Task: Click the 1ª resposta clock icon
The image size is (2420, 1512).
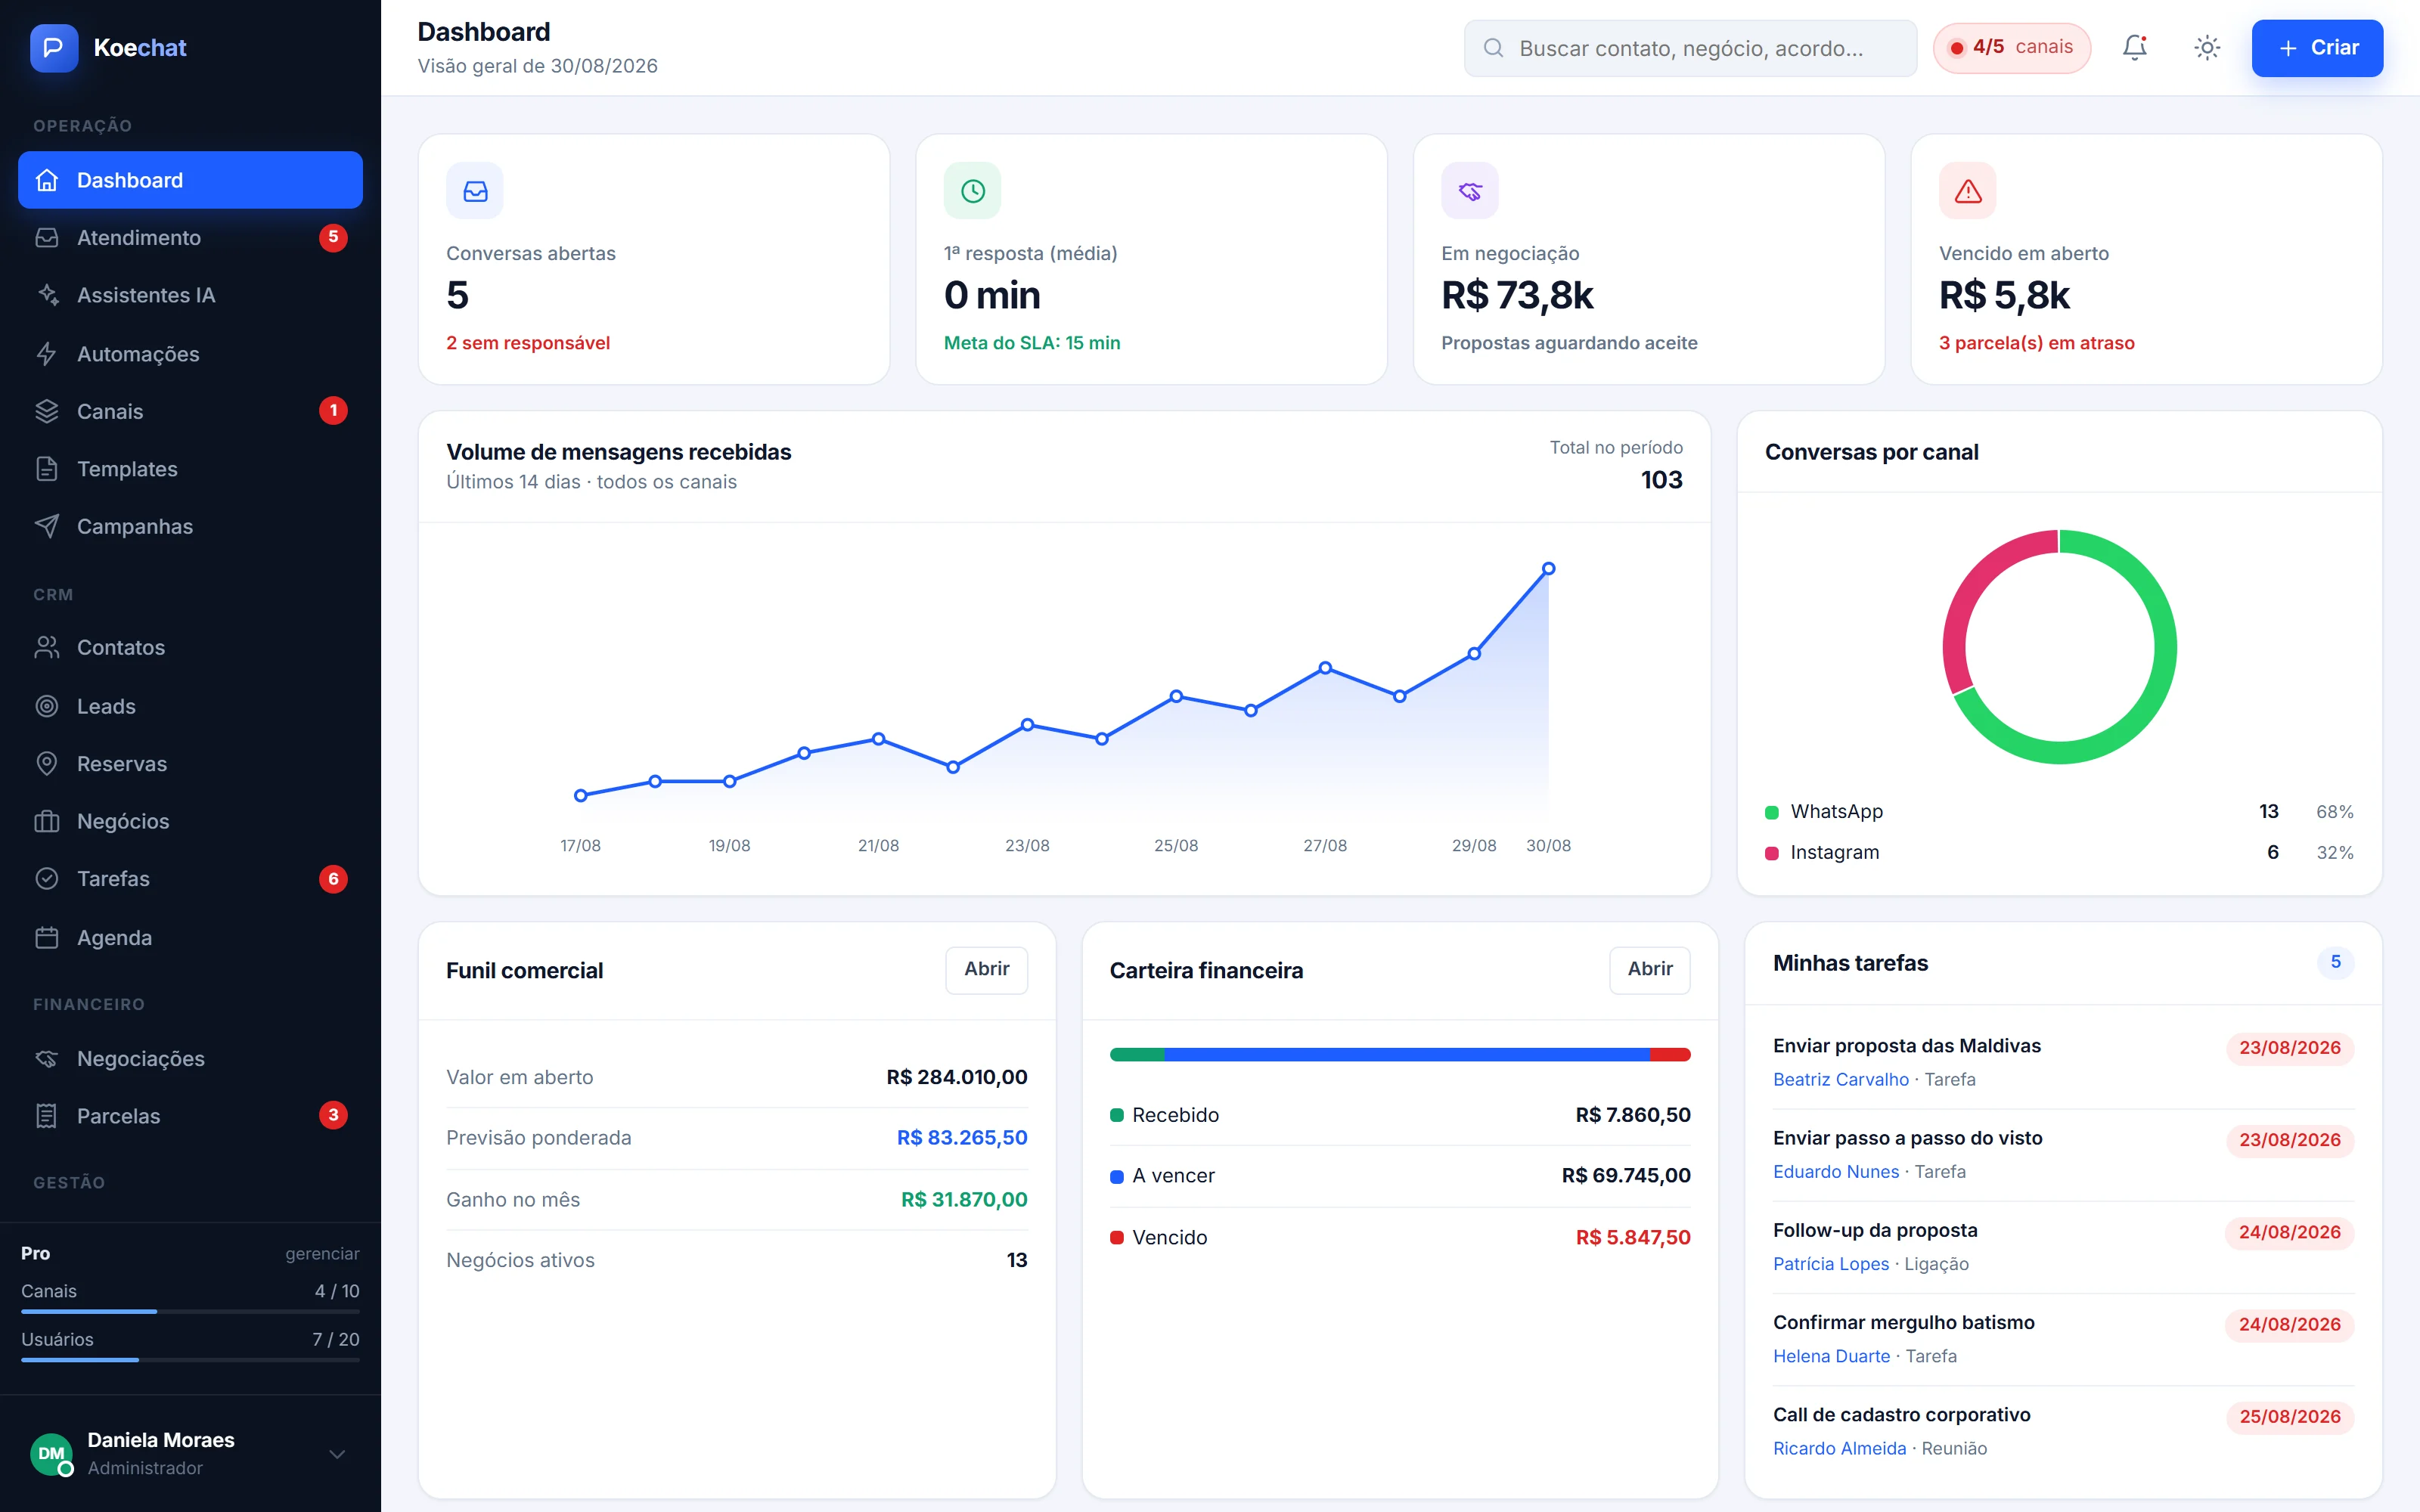Action: (973, 191)
